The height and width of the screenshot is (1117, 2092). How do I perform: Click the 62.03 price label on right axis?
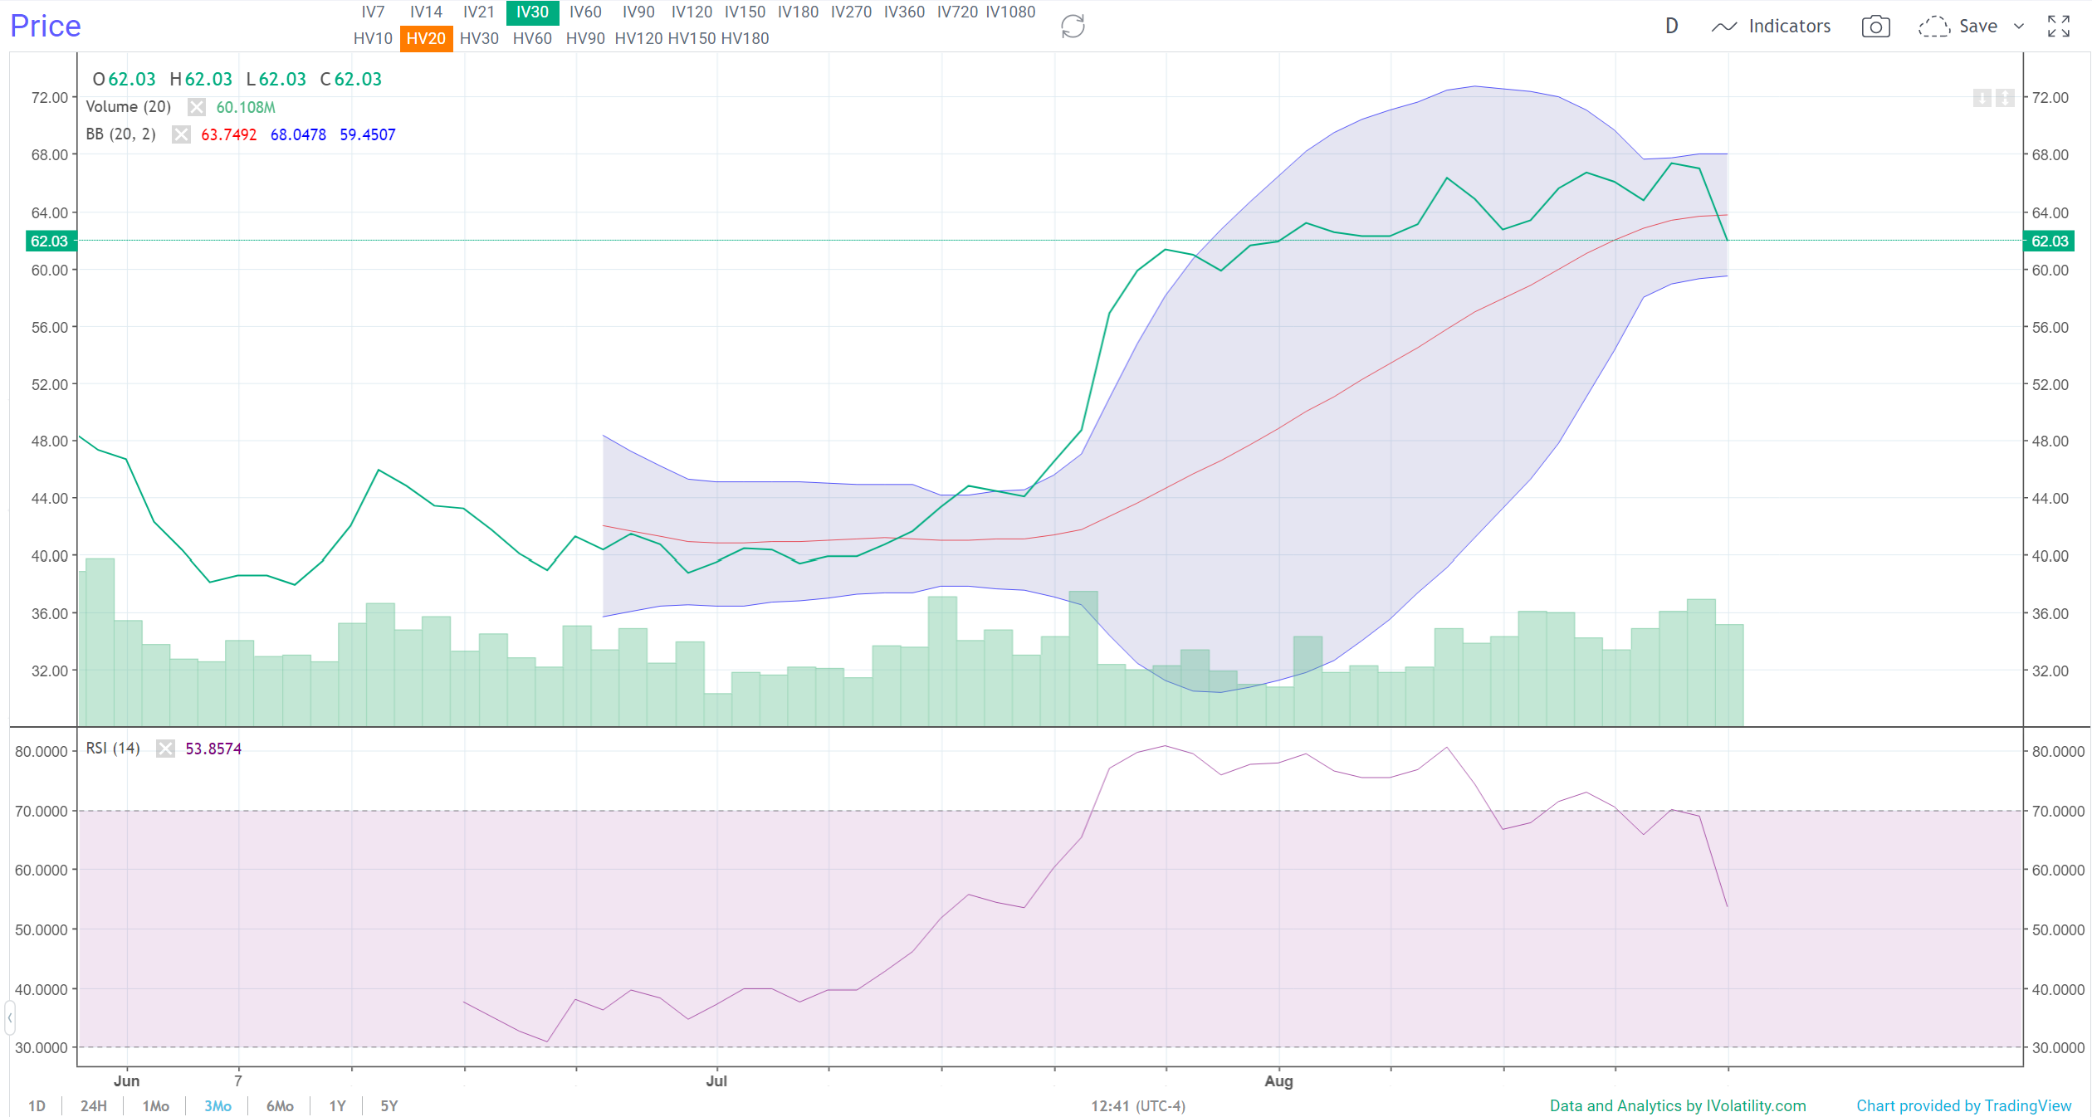click(2050, 241)
